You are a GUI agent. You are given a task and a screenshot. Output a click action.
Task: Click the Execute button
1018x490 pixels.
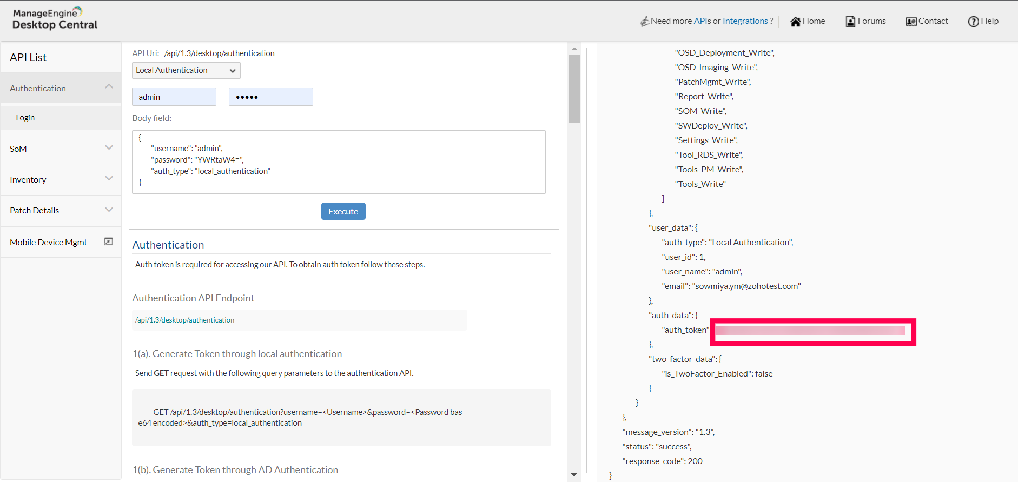coord(343,211)
